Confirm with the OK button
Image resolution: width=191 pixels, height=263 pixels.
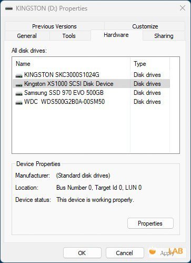click(82, 253)
